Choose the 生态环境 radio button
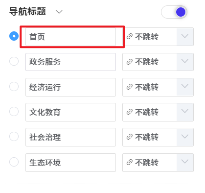Screen dimensions: 205x193 pyautogui.click(x=14, y=162)
